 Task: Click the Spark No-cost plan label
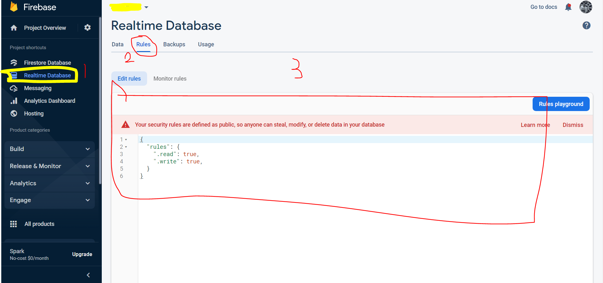29,254
